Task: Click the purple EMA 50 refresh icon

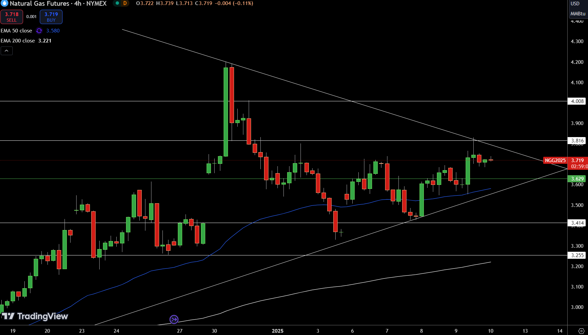Action: point(39,31)
